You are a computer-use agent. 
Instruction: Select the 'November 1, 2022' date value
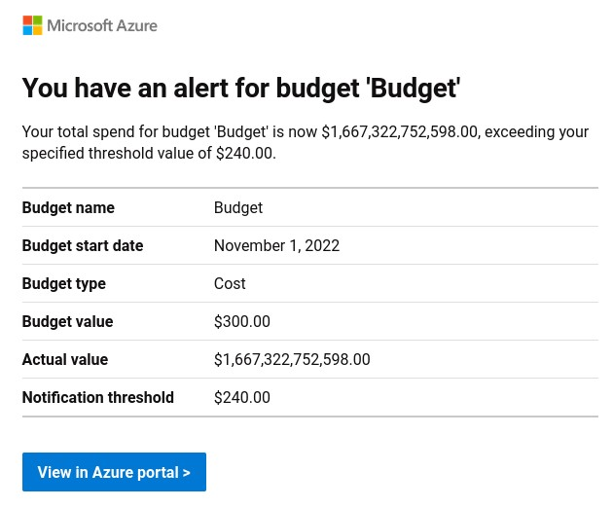(x=276, y=245)
